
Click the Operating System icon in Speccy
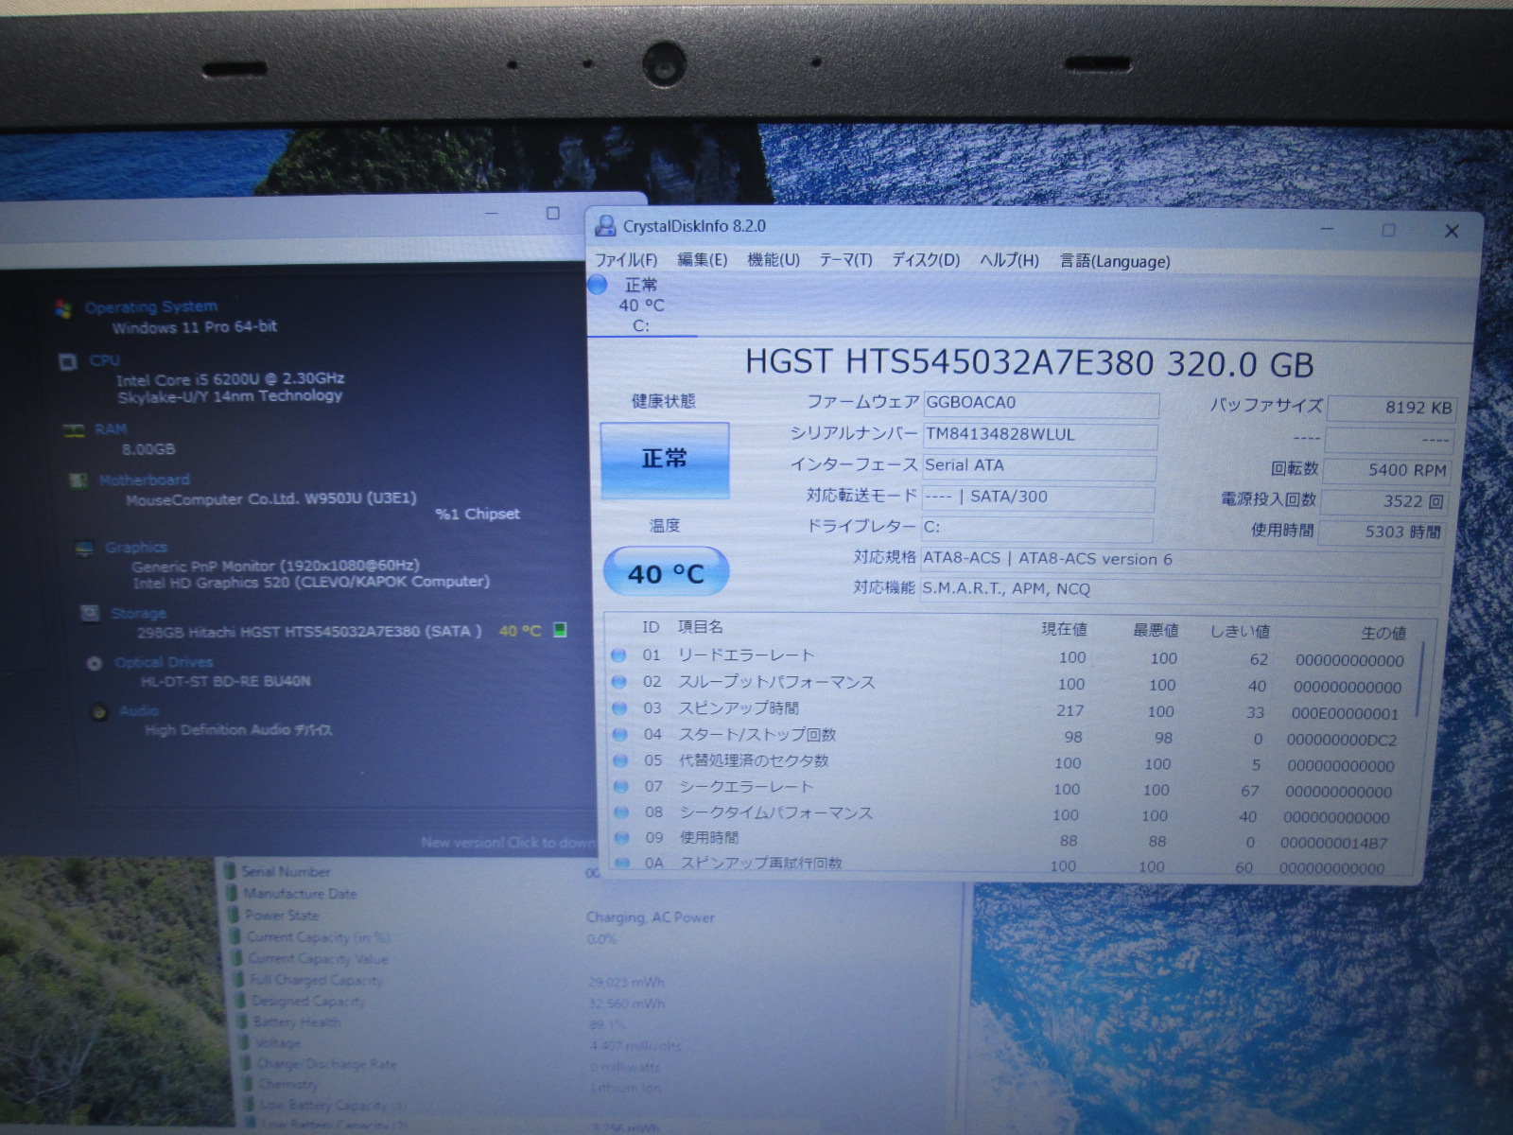click(x=63, y=308)
